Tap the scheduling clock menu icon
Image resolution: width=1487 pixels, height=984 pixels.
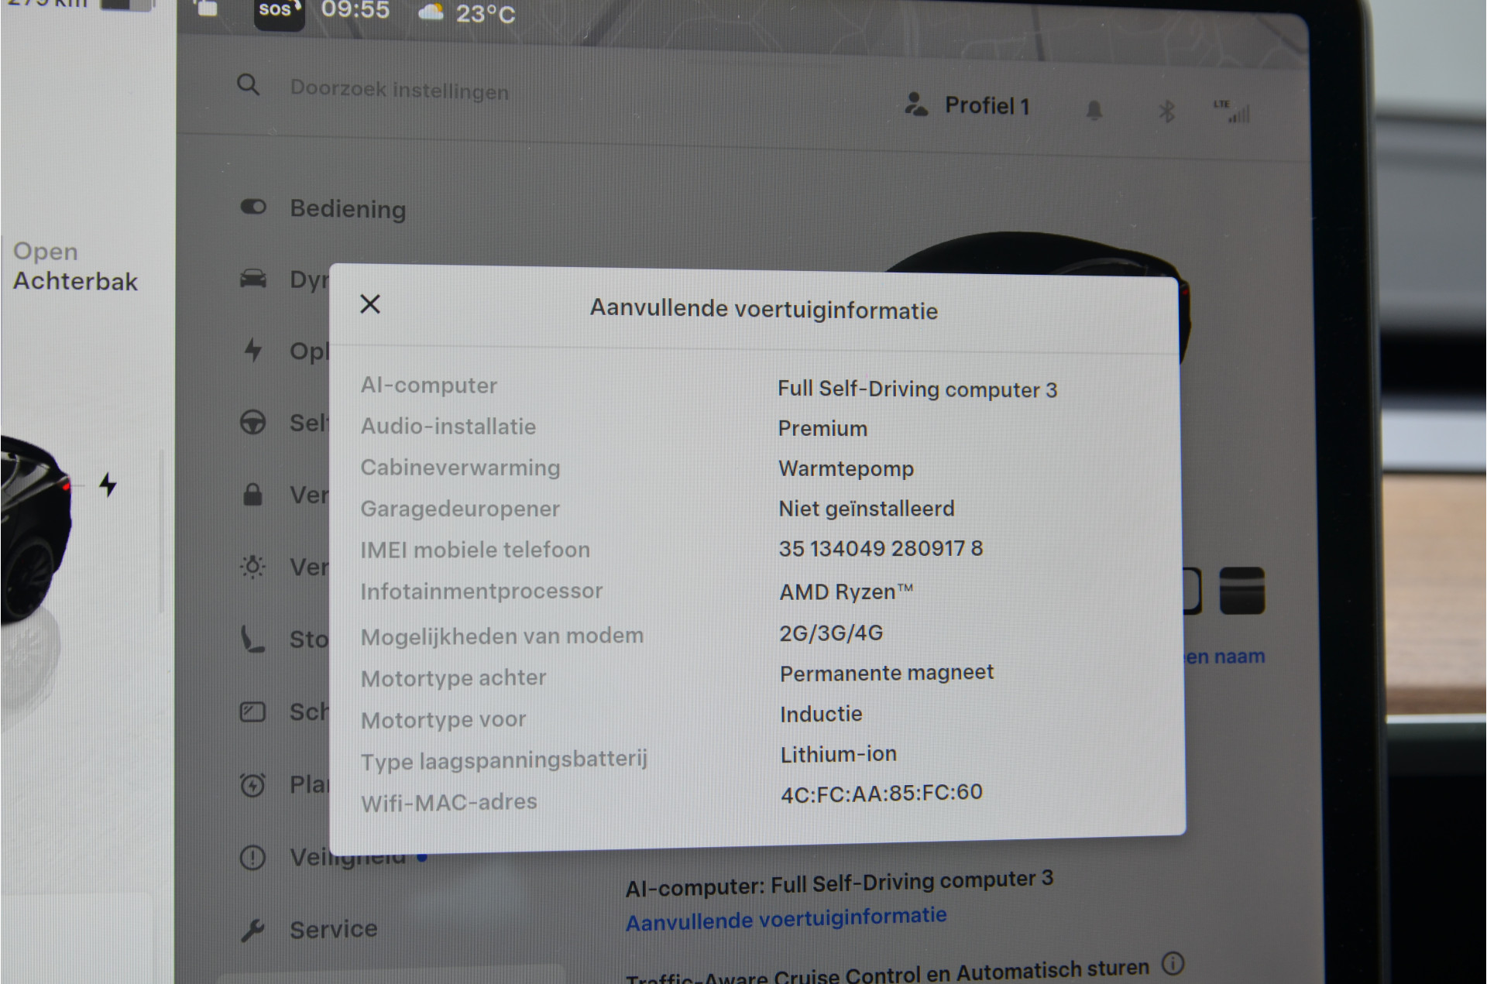pos(252,785)
